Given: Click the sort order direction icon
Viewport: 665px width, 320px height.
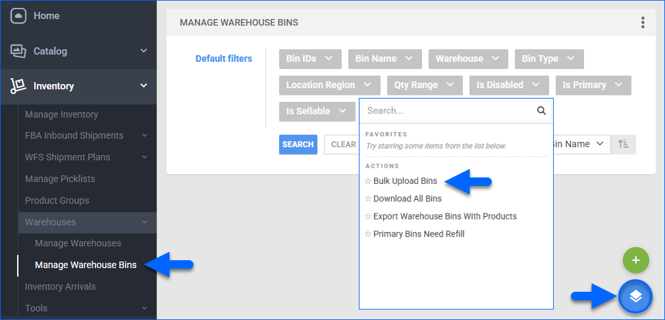Looking at the screenshot, I should tap(623, 144).
